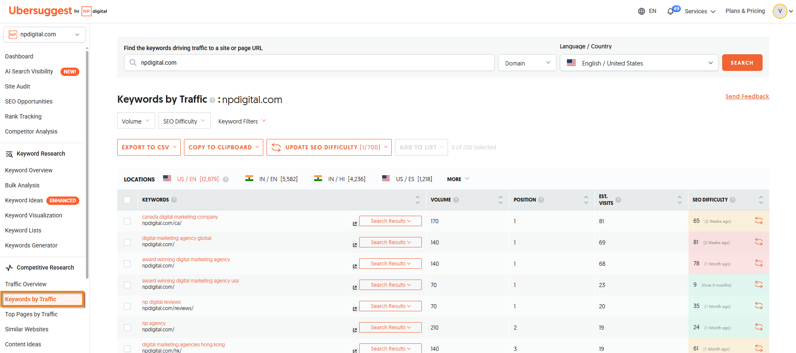The width and height of the screenshot is (796, 353).
Task: Click info icon in Keywords column header
Action: click(174, 200)
